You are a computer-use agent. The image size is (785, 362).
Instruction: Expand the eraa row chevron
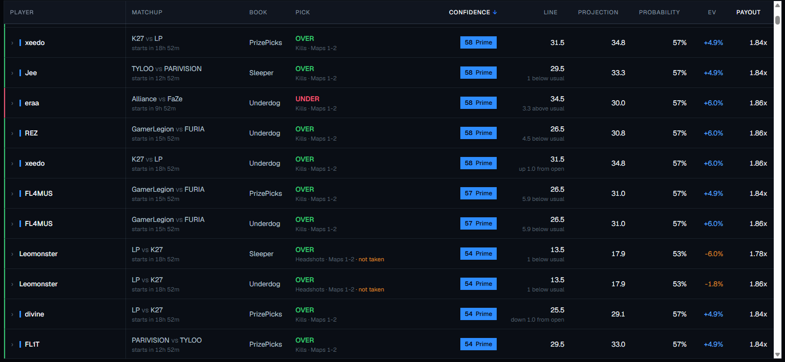pos(12,103)
